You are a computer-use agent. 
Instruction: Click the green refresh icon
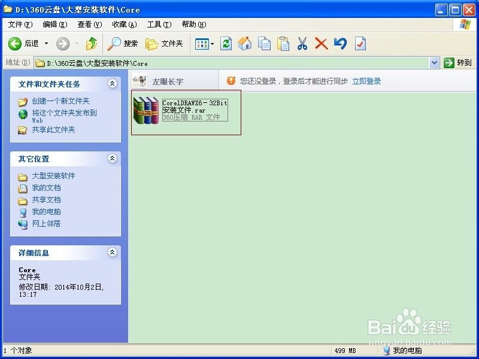pyautogui.click(x=226, y=44)
